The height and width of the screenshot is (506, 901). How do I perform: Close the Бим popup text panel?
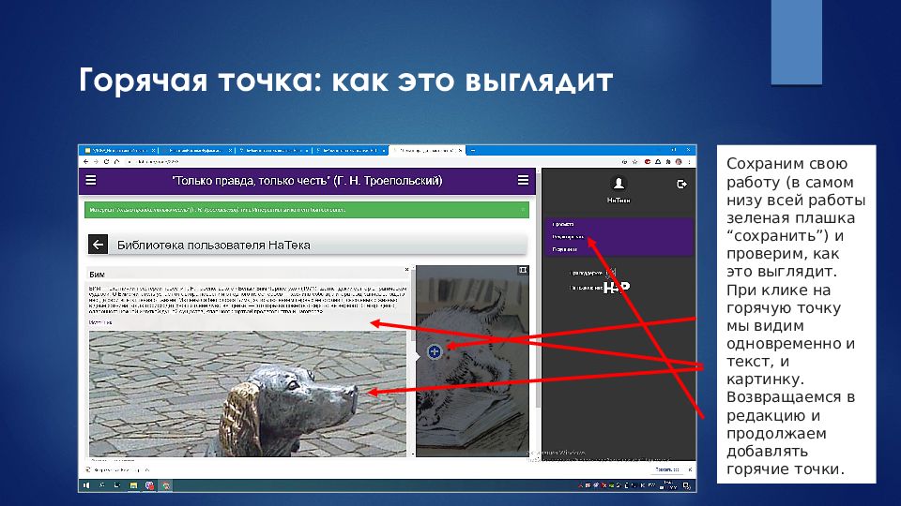(x=406, y=270)
